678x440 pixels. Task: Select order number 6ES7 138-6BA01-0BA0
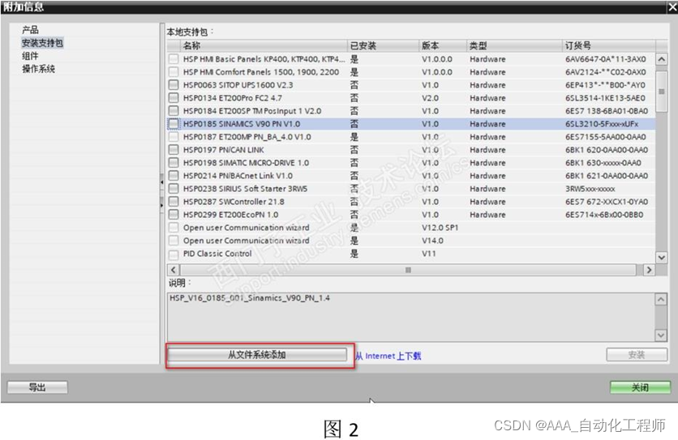tap(606, 111)
